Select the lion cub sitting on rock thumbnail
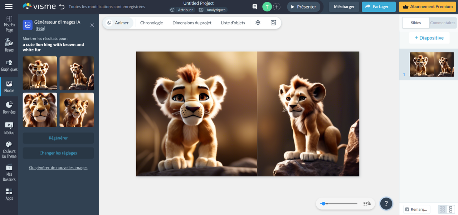Image resolution: width=458 pixels, height=215 pixels. click(x=77, y=73)
